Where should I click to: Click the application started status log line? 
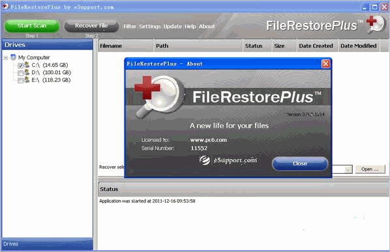(x=147, y=201)
